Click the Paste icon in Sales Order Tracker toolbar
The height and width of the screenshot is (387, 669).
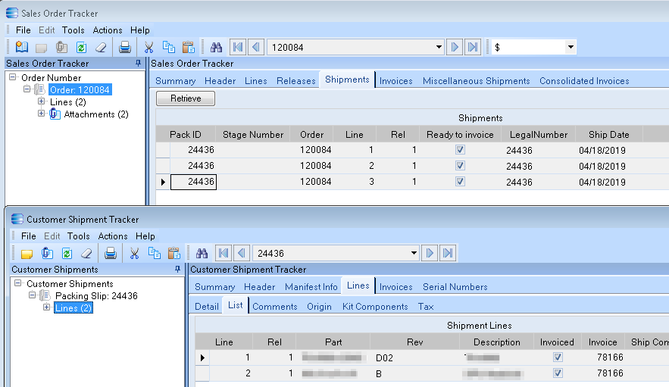[189, 47]
